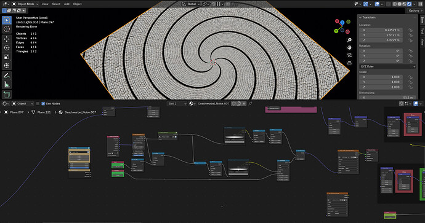Collapse the Transform panel
The image size is (425, 223).
pos(360,18)
